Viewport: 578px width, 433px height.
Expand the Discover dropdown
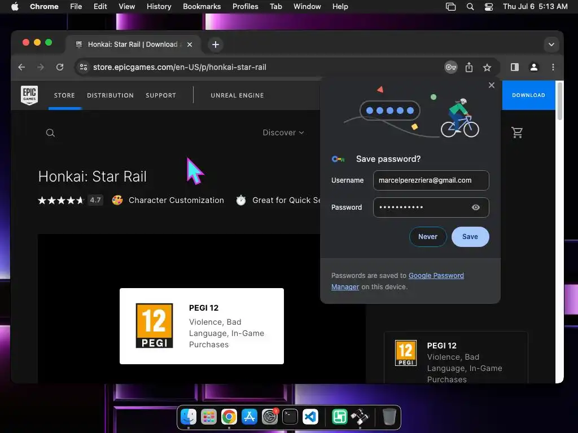pos(283,132)
